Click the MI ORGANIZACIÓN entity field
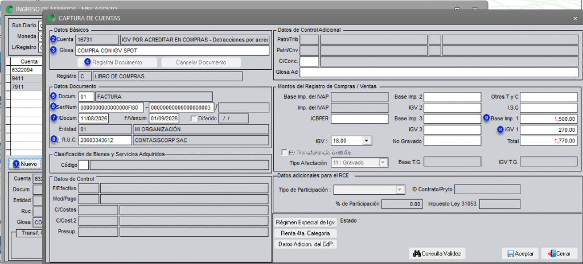583x264 pixels. tap(201, 129)
